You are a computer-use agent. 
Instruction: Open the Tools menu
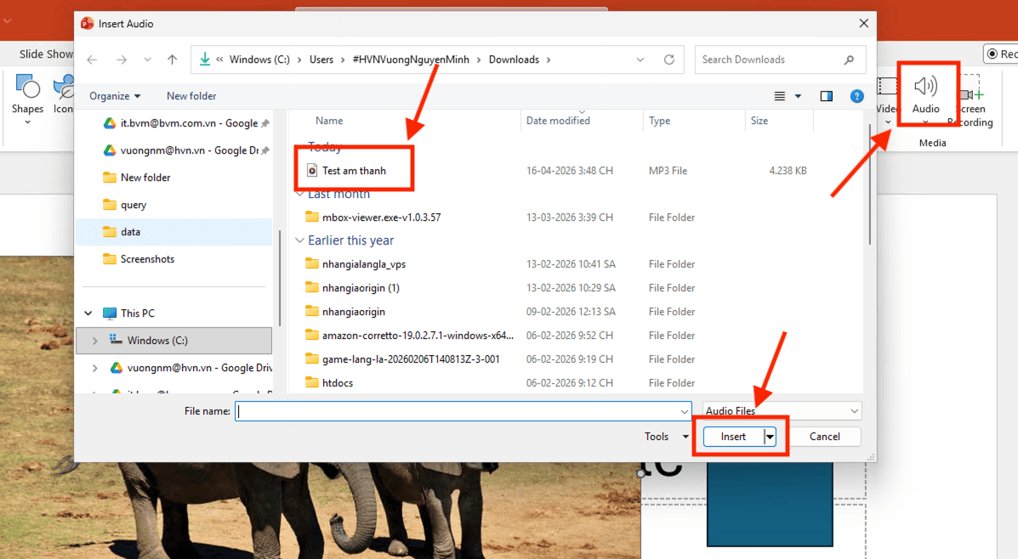point(666,437)
